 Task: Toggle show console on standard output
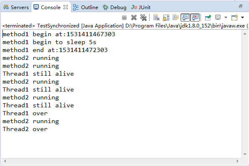click(x=185, y=17)
